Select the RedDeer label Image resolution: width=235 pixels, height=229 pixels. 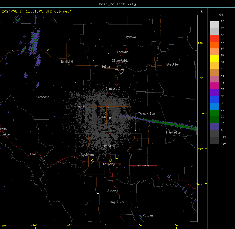pos(120,69)
